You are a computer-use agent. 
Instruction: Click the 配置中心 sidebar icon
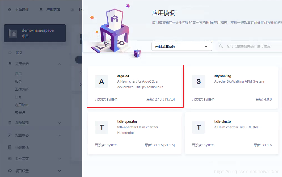10,135
